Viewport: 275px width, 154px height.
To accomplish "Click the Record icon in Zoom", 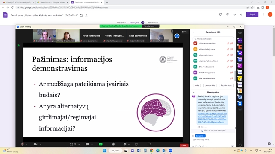I will point(113,144).
